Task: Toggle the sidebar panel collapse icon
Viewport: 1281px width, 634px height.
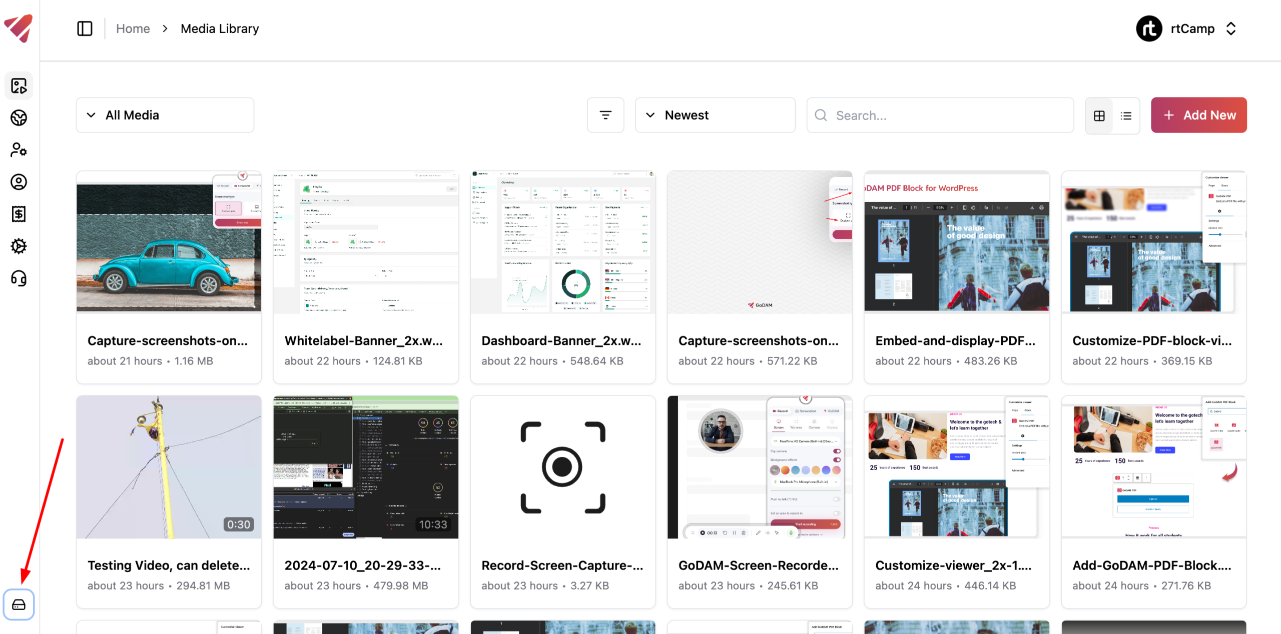Action: click(x=85, y=28)
